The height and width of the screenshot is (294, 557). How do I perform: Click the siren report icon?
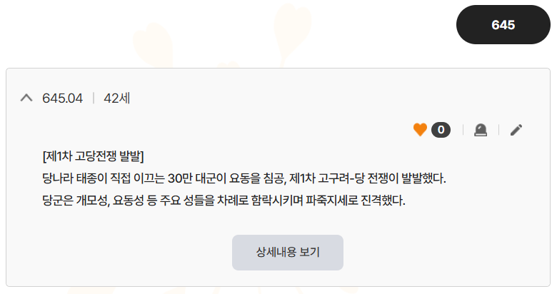481,130
